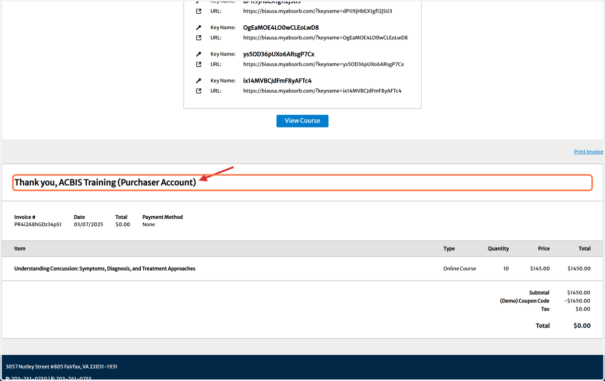Click the Quantity column header
Image resolution: width=605 pixels, height=381 pixels.
tap(498, 248)
